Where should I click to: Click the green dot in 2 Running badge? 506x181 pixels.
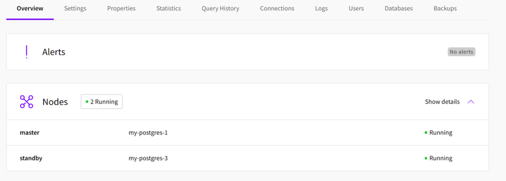point(87,102)
